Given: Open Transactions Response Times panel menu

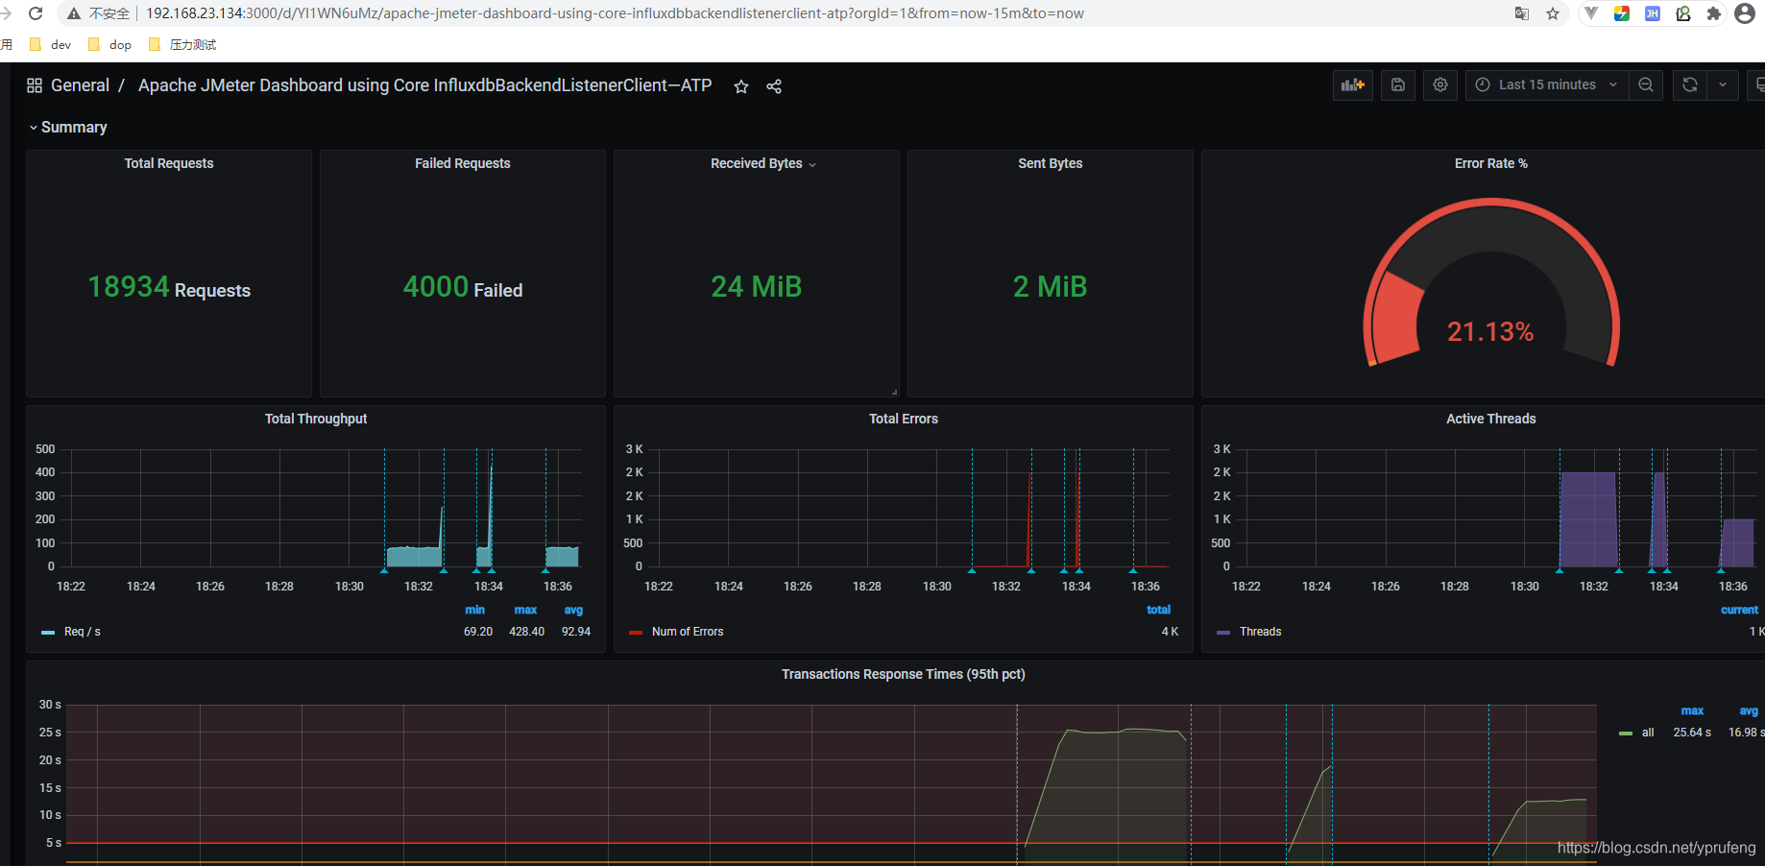Looking at the screenshot, I should 904,674.
